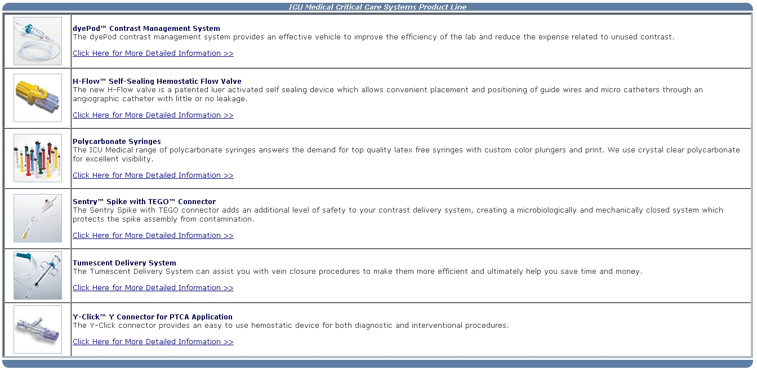Click Sentry Spike with TEGO Connector title
This screenshot has width=757, height=370.
[144, 202]
